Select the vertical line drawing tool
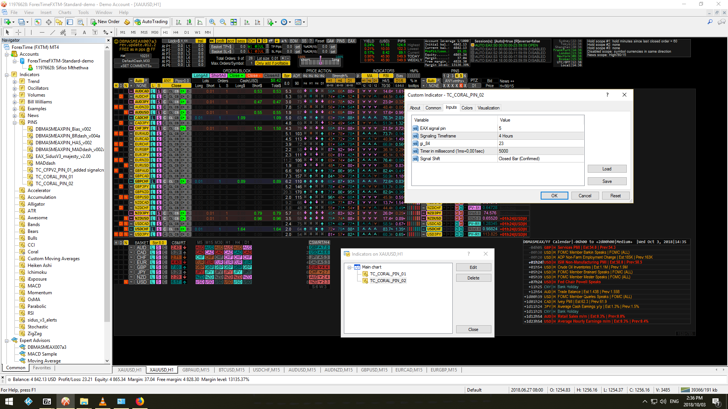728x409 pixels. tap(31, 32)
